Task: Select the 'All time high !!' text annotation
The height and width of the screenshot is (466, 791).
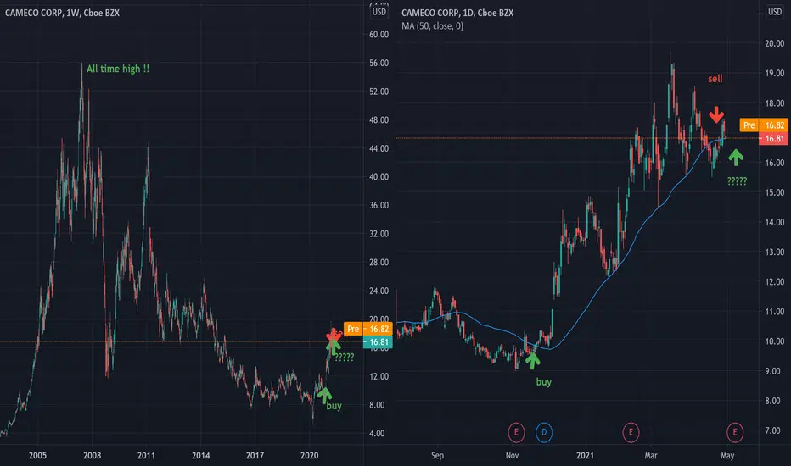Action: coord(117,69)
